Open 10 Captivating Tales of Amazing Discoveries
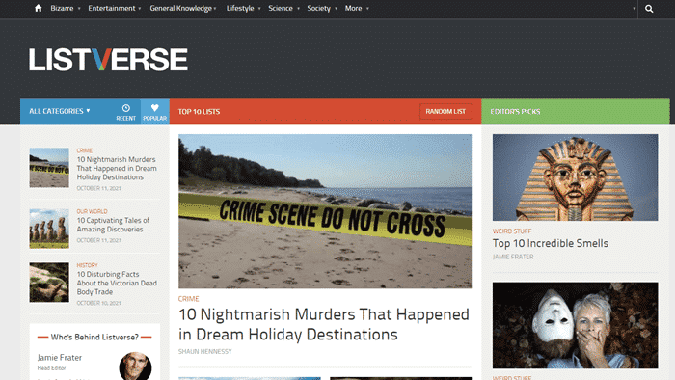This screenshot has width=675, height=380. (113, 225)
